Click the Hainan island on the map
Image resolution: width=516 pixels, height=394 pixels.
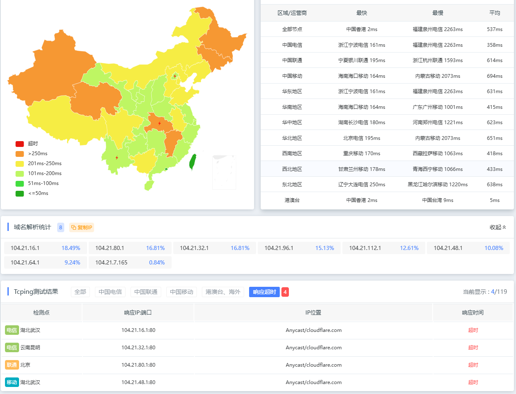point(148,185)
